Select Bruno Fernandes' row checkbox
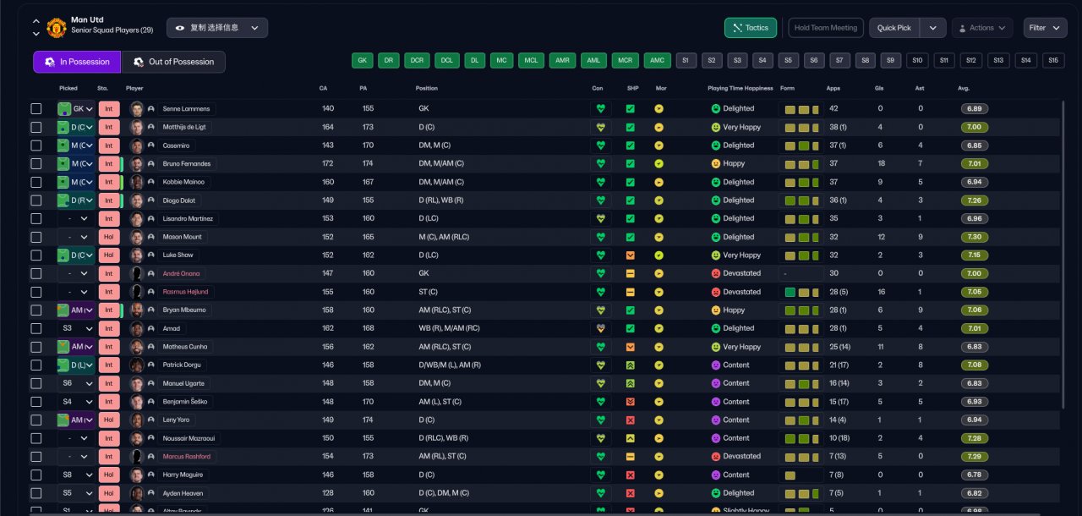Image resolution: width=1082 pixels, height=516 pixels. [36, 164]
